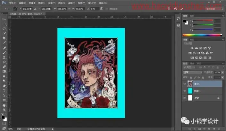226x131 pixels.
Task: Add a Brightness/Contrast adjustment
Action: point(192,48)
